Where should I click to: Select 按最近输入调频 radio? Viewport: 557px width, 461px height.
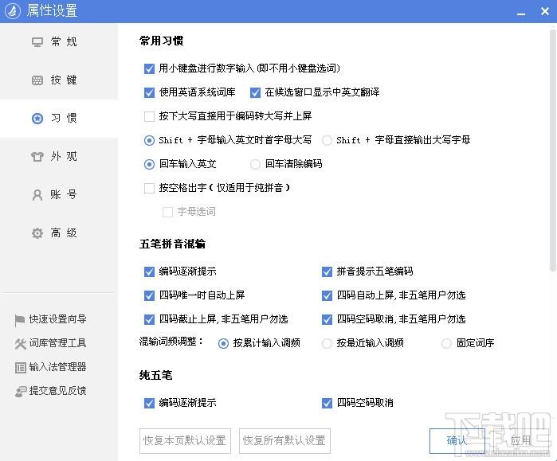327,343
